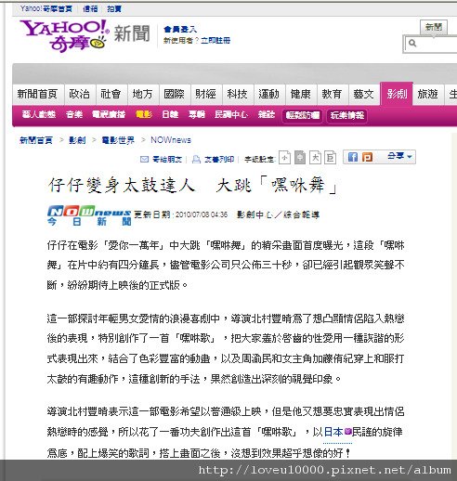
Task: Click the 影劇 breadcrumb link
Action: tap(77, 140)
